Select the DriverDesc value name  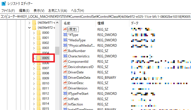coord(76,83)
